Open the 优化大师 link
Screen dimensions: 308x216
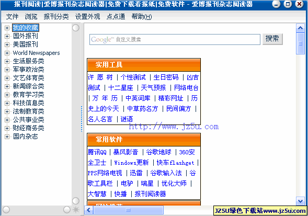pyautogui.click(x=174, y=184)
